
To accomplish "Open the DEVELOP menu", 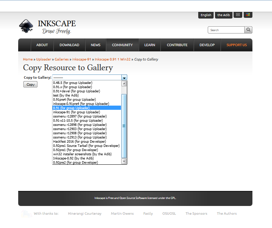I will coord(207,45).
